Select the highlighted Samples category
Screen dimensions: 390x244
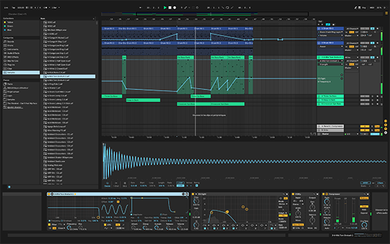21,73
